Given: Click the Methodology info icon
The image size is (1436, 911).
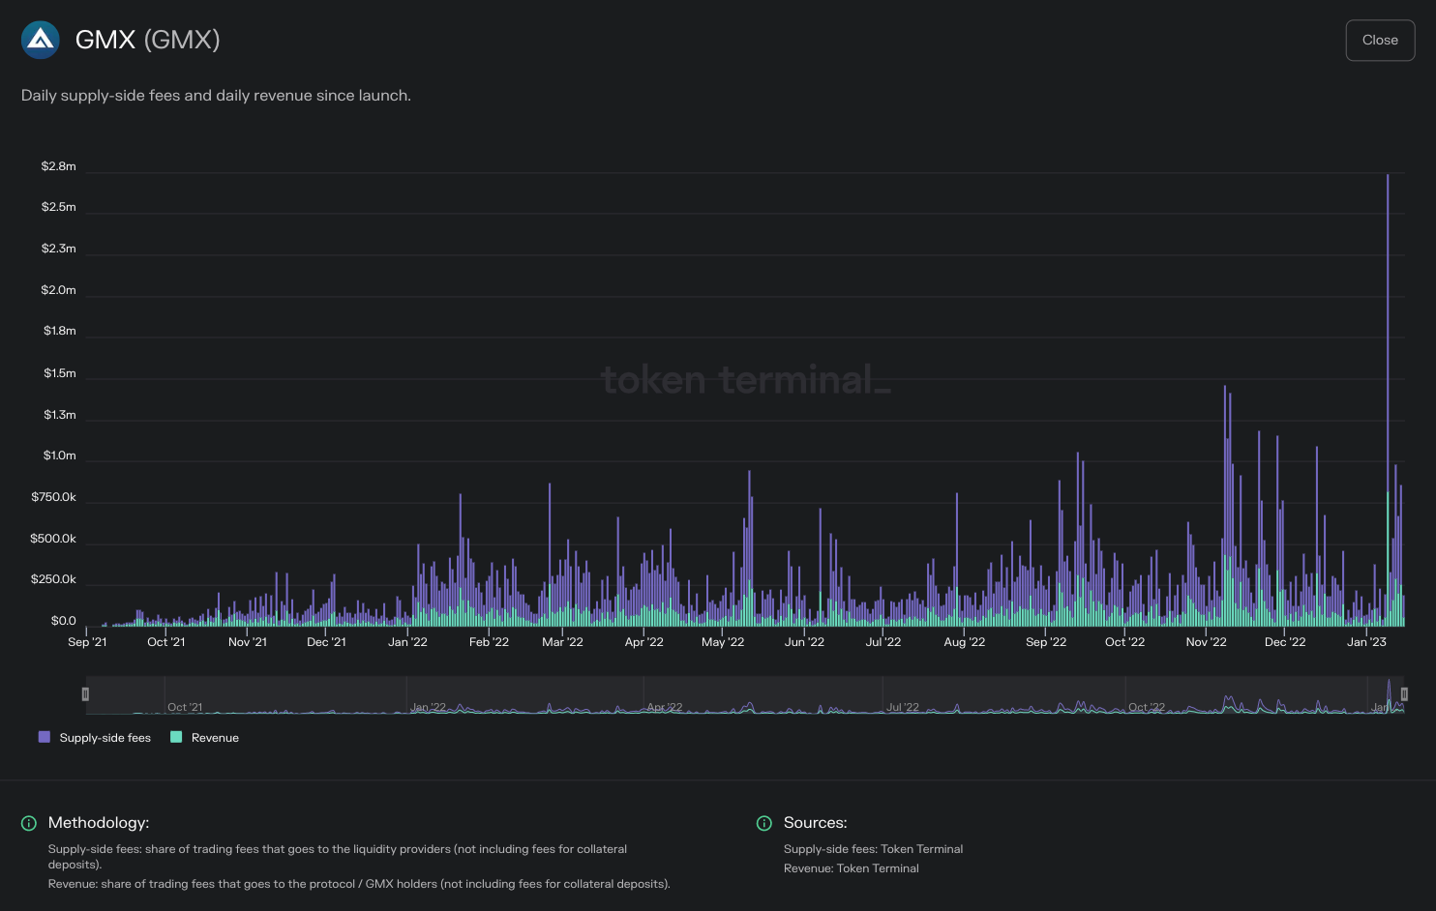Looking at the screenshot, I should pos(28,823).
